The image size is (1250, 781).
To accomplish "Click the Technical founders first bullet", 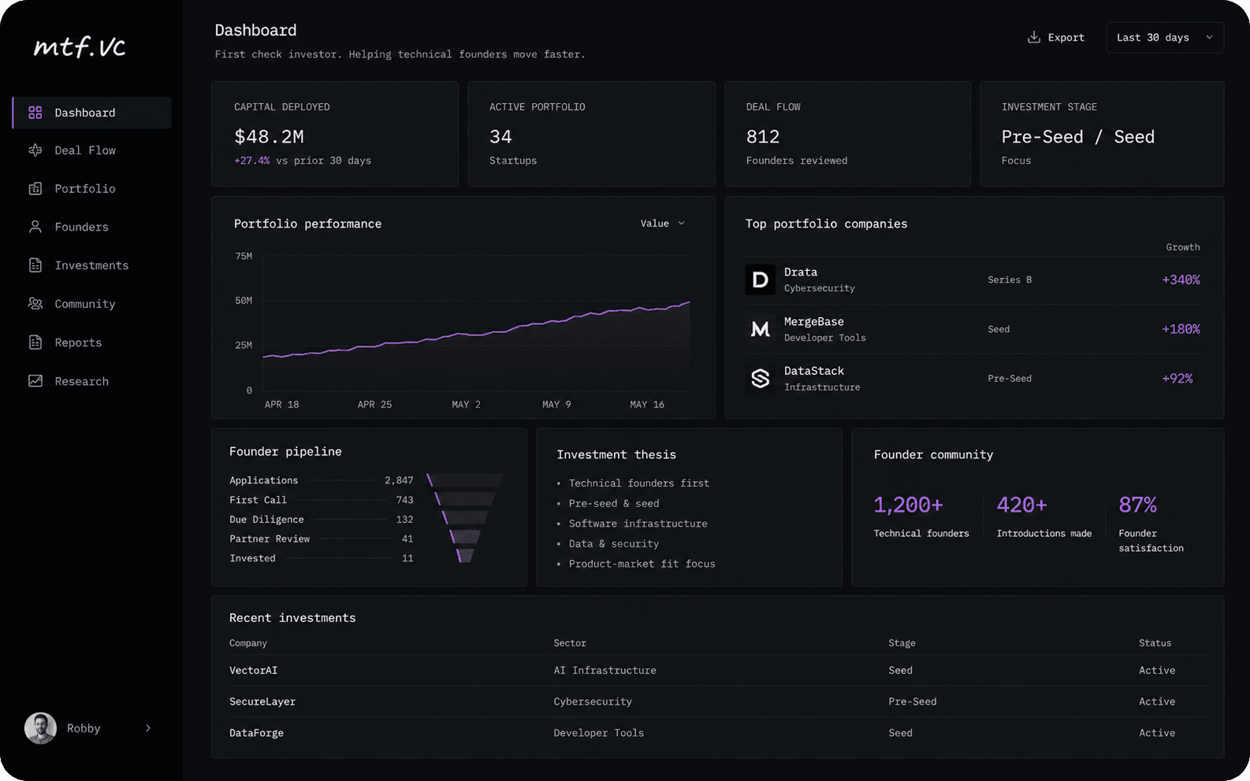I will [x=639, y=483].
